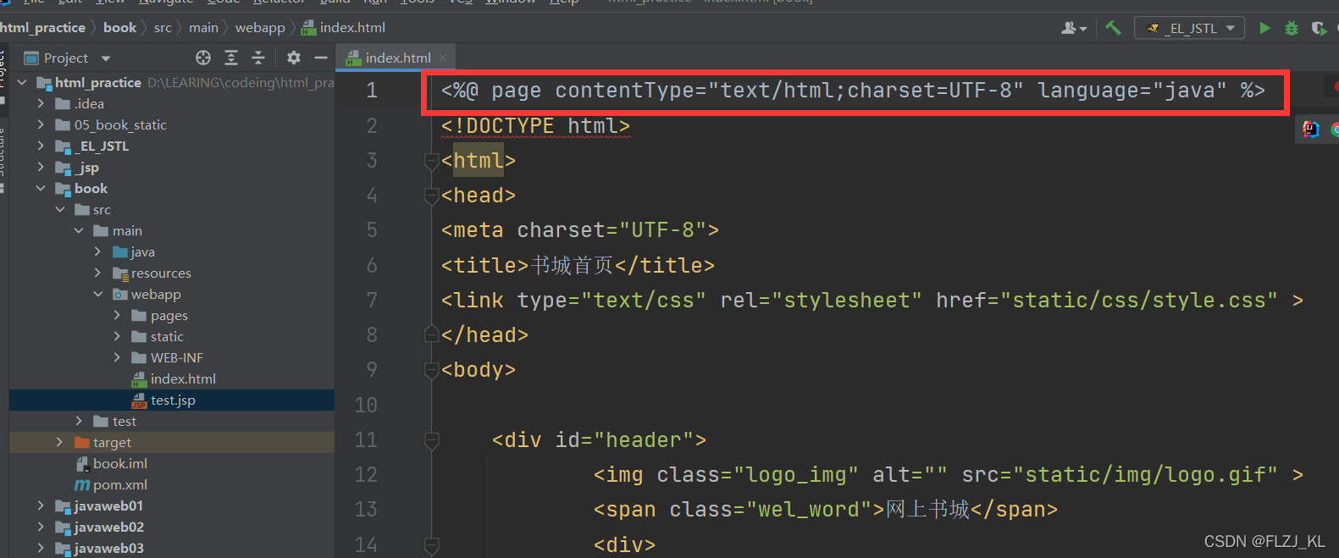Viewport: 1339px width, 558px height.
Task: Click the main breadcrumb in navigation bar
Action: coord(203,28)
